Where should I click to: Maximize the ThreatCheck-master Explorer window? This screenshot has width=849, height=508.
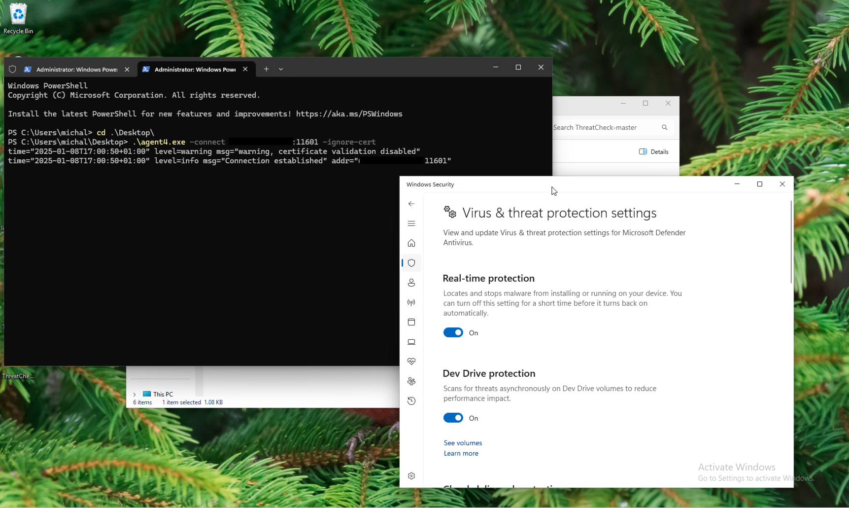click(x=645, y=103)
